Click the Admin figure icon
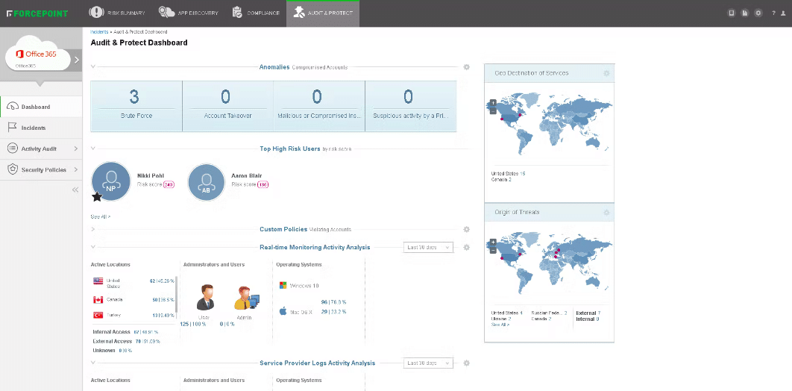 246,298
